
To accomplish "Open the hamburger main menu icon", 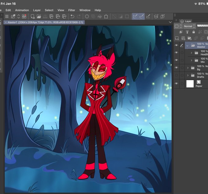I will click(x=7, y=17).
